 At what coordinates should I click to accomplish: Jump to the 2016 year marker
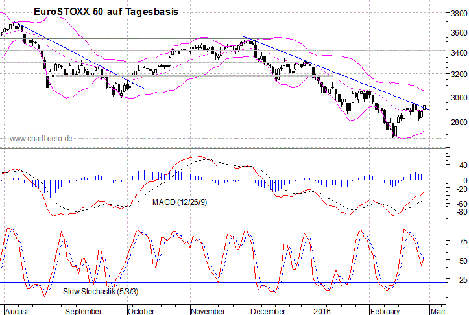(322, 310)
